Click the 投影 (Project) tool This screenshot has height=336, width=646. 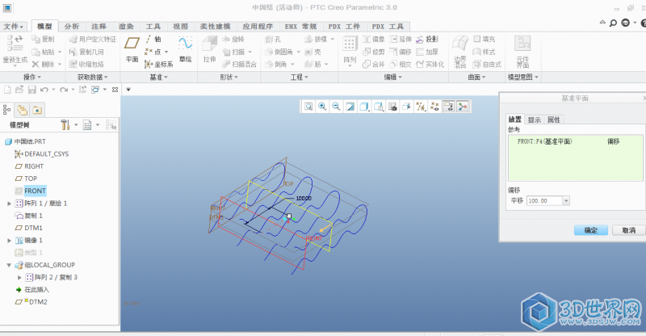click(426, 39)
